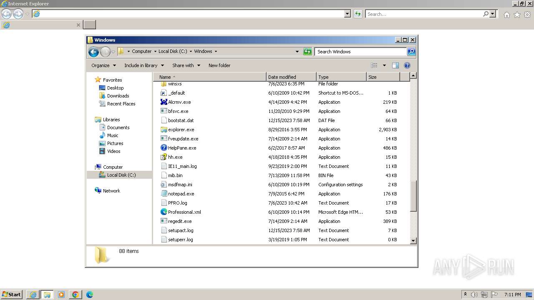This screenshot has width=534, height=300.
Task: Click the Search Windows magnifier icon
Action: (411, 52)
